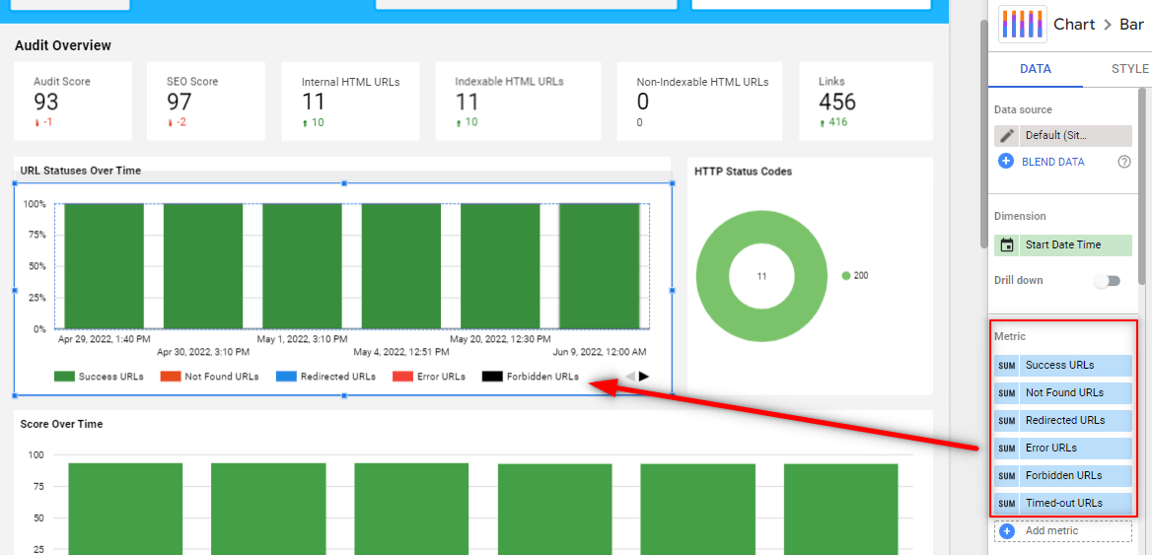
Task: Click the URL Statuses Over Time title
Action: pos(81,171)
